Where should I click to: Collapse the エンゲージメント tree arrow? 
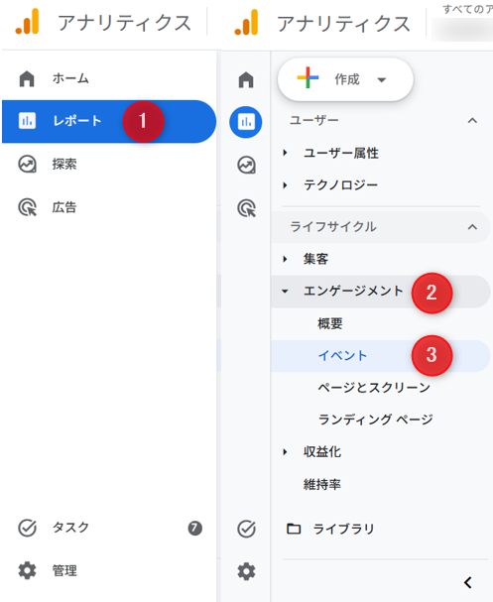(x=285, y=291)
